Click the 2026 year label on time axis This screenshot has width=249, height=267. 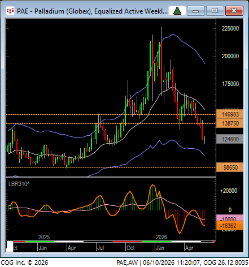pyautogui.click(x=161, y=237)
